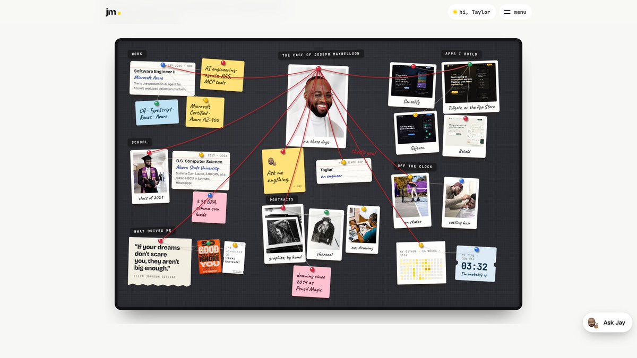This screenshot has height=358, width=637.
Task: Click the SCHOOL section label
Action: (x=140, y=142)
